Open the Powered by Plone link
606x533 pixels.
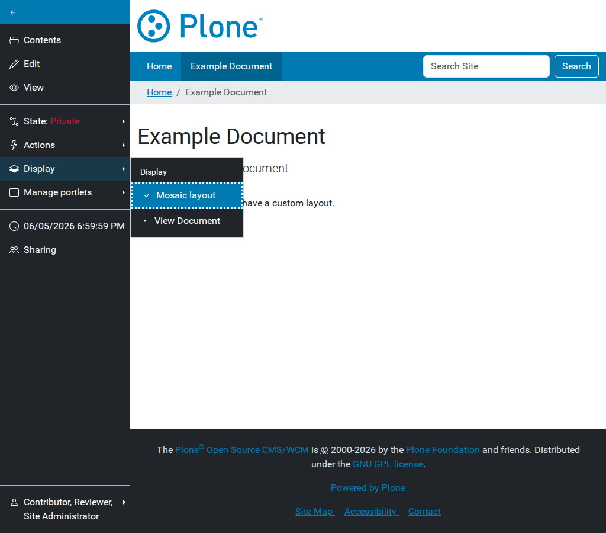tap(368, 488)
